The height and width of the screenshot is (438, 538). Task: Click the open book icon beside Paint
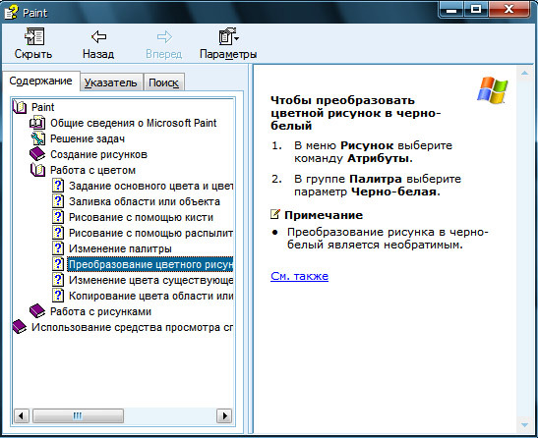coord(20,107)
